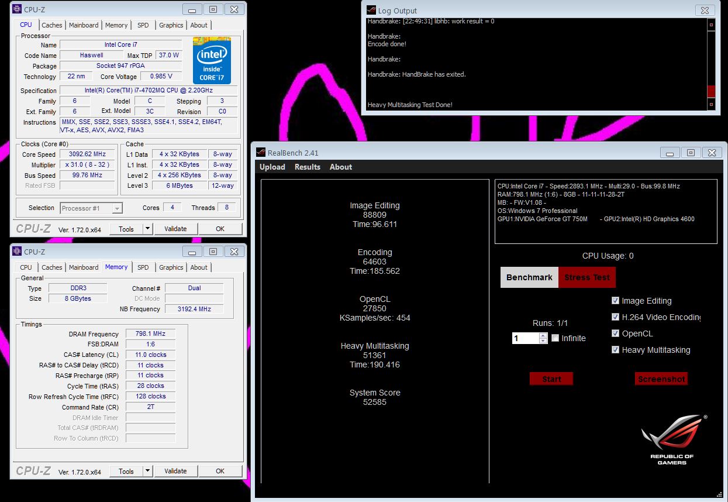Open SPD tab in top CPU-Z window
This screenshot has height=502, width=728.
pyautogui.click(x=143, y=25)
